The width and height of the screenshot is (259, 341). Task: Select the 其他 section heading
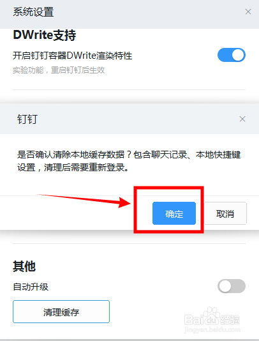[x=24, y=266]
